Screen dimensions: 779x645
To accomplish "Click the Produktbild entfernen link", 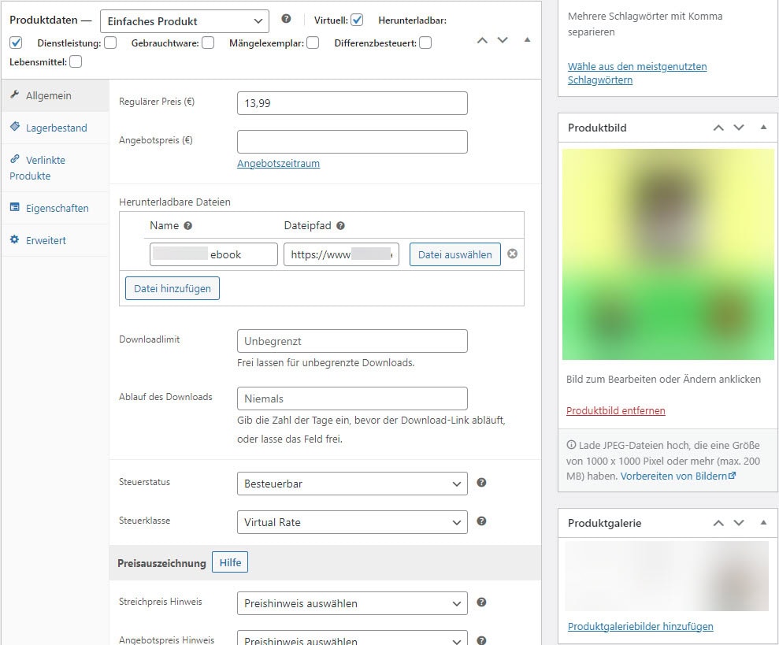I will tap(615, 410).
